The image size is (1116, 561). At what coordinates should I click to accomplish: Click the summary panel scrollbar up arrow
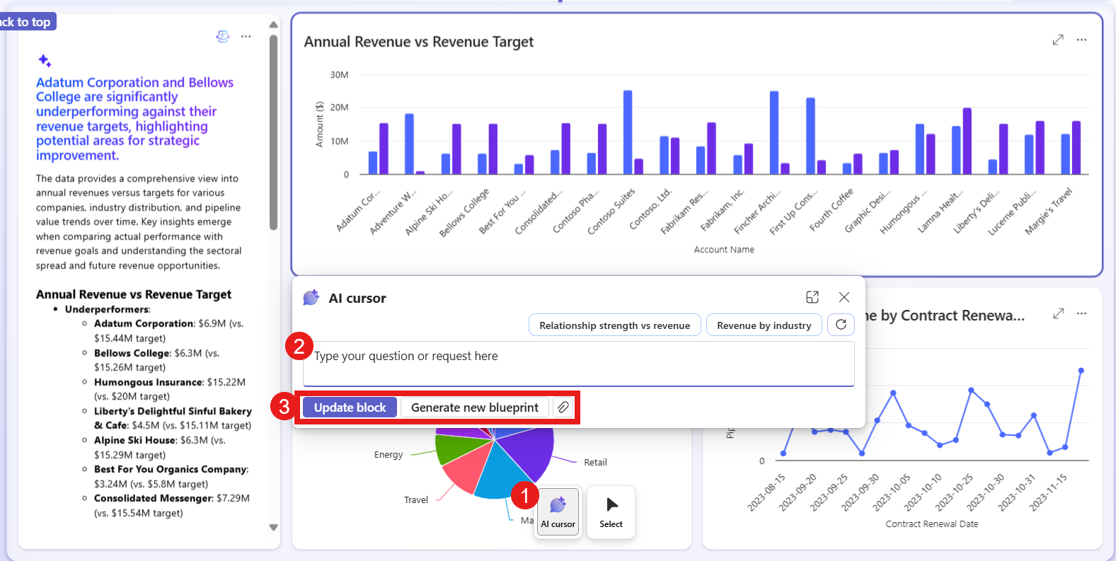click(273, 25)
